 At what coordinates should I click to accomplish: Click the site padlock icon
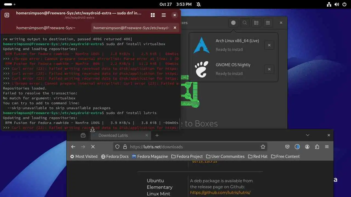(x=125, y=147)
